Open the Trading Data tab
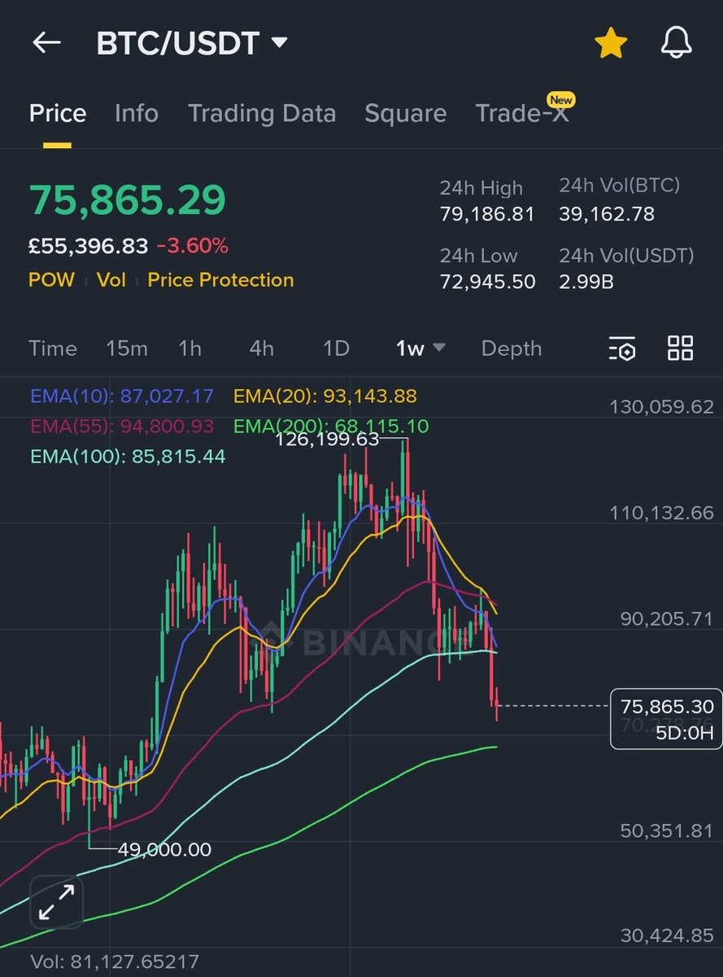Viewport: 723px width, 977px height. [x=262, y=113]
